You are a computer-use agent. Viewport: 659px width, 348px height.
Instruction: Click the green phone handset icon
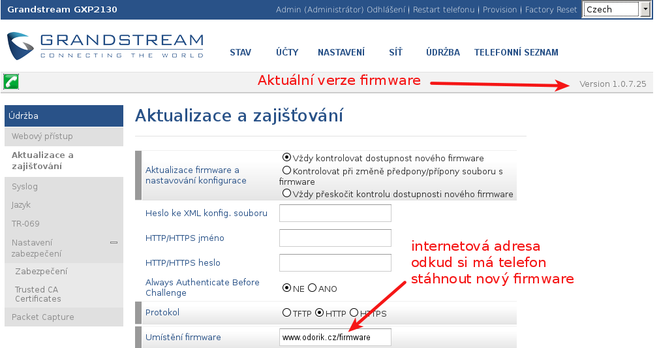(x=11, y=82)
